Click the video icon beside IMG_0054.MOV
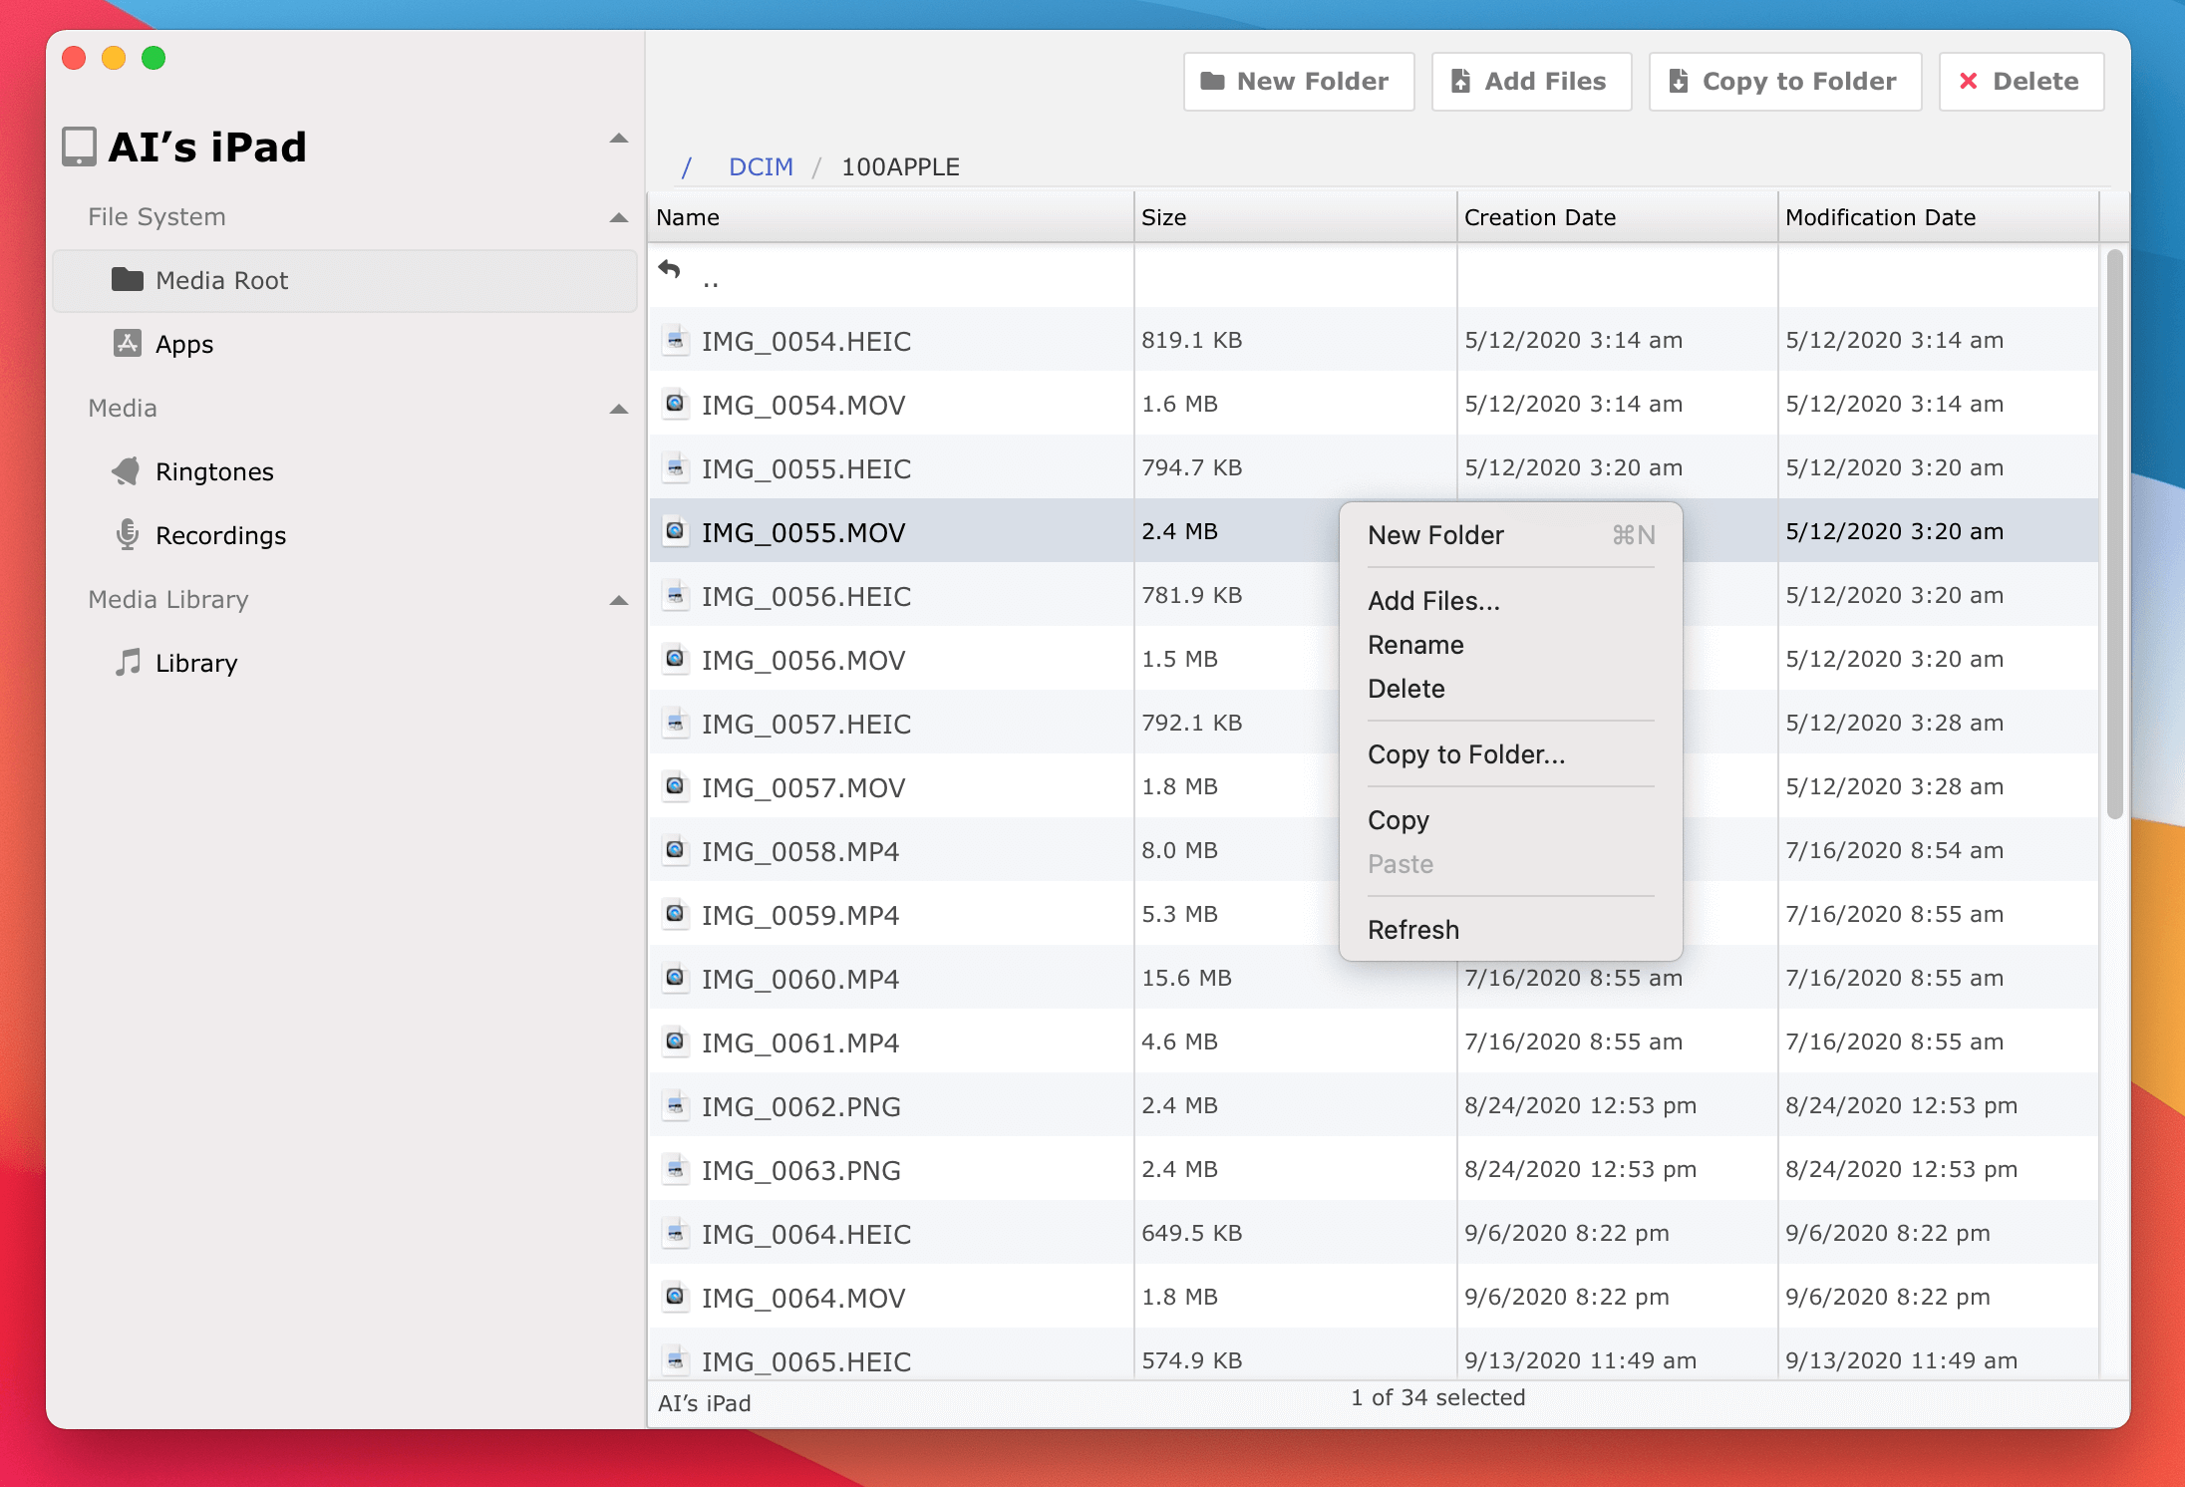 pyautogui.click(x=675, y=404)
